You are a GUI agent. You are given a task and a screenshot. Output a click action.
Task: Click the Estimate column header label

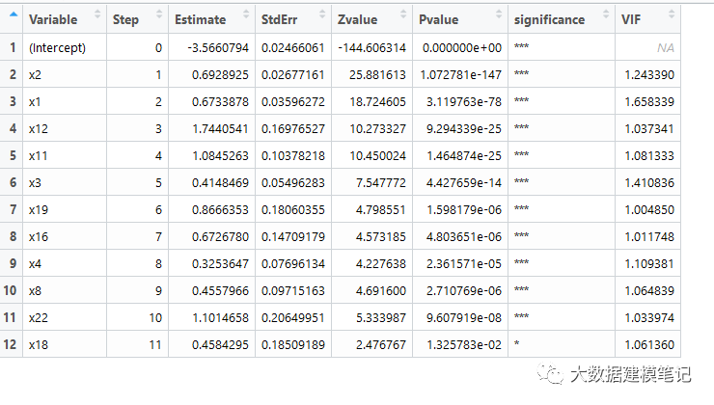(201, 19)
